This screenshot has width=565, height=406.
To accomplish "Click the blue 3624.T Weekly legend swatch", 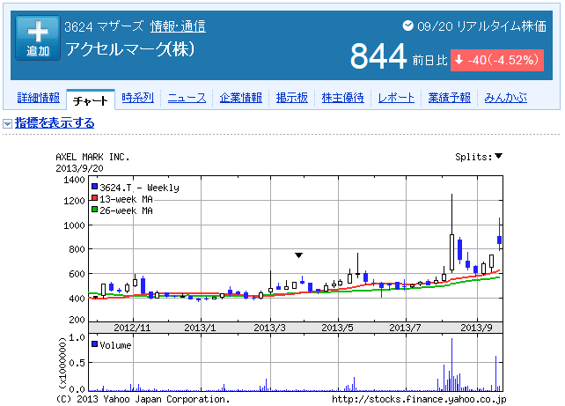I will 95,187.
